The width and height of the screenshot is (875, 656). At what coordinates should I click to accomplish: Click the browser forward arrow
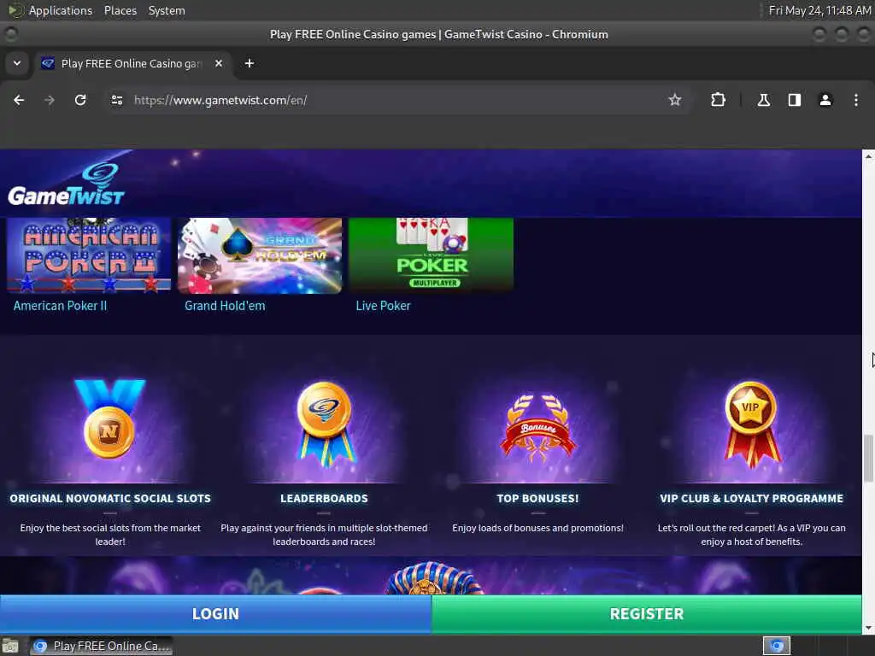point(50,101)
